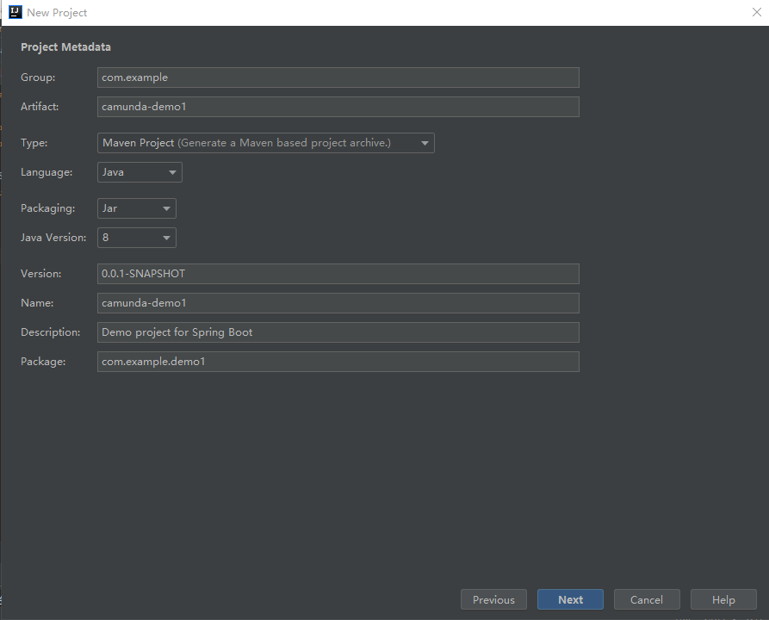The height and width of the screenshot is (620, 769).
Task: Click the Project Metadata heading
Action: [65, 47]
